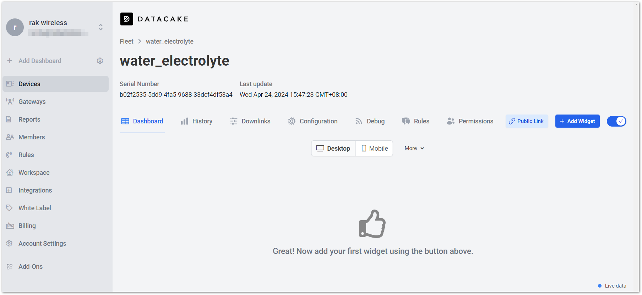The image size is (642, 295).
Task: Click the dashboard settings gear icon
Action: point(100,61)
